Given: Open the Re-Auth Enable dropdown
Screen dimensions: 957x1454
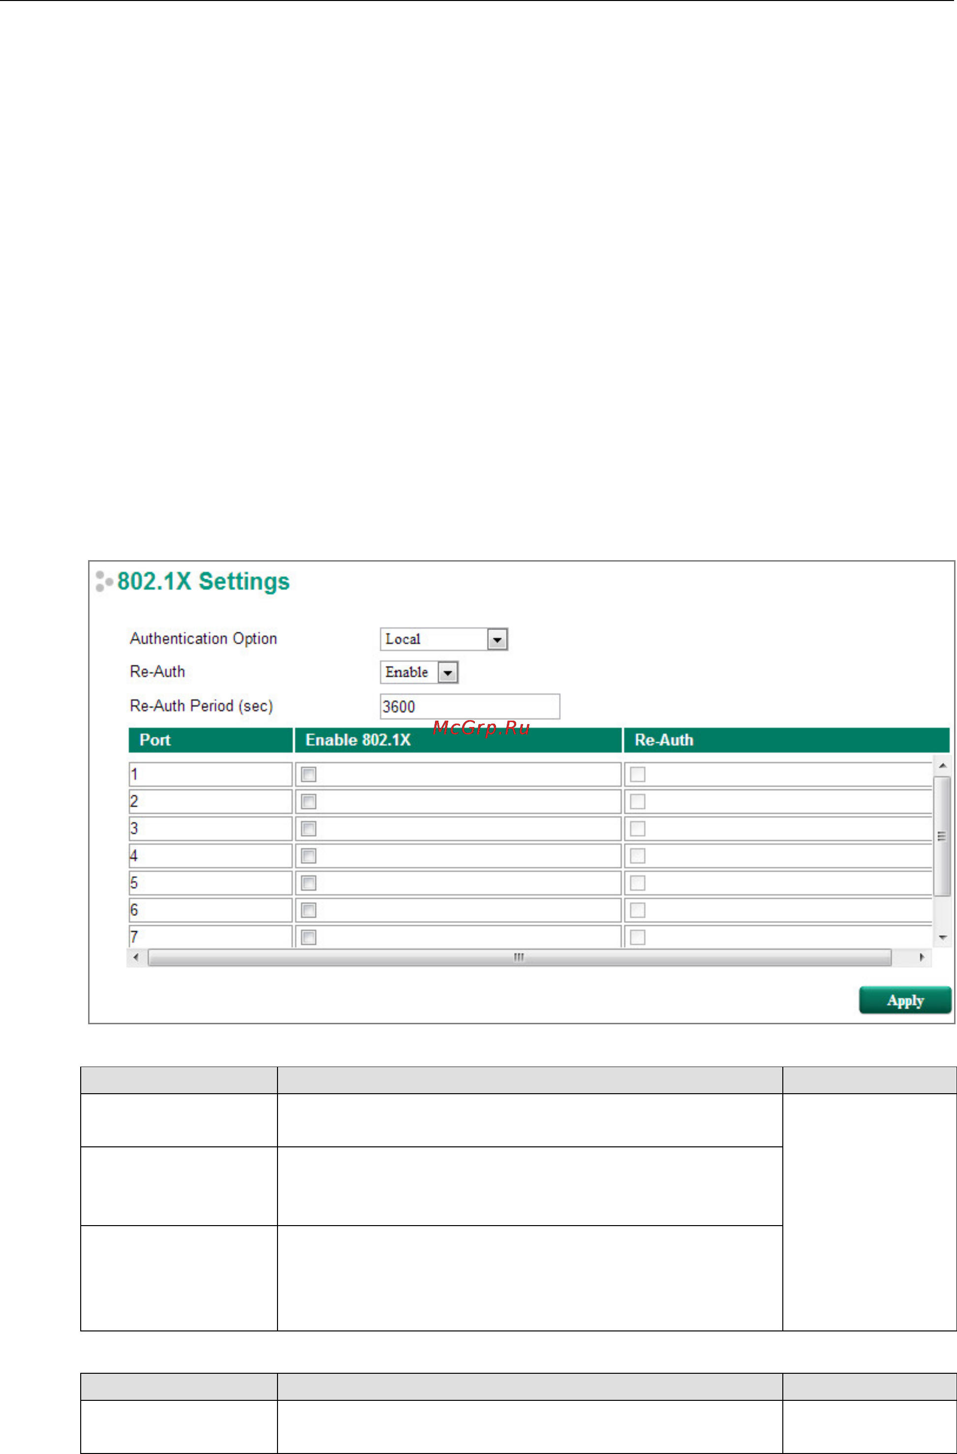Looking at the screenshot, I should [419, 672].
